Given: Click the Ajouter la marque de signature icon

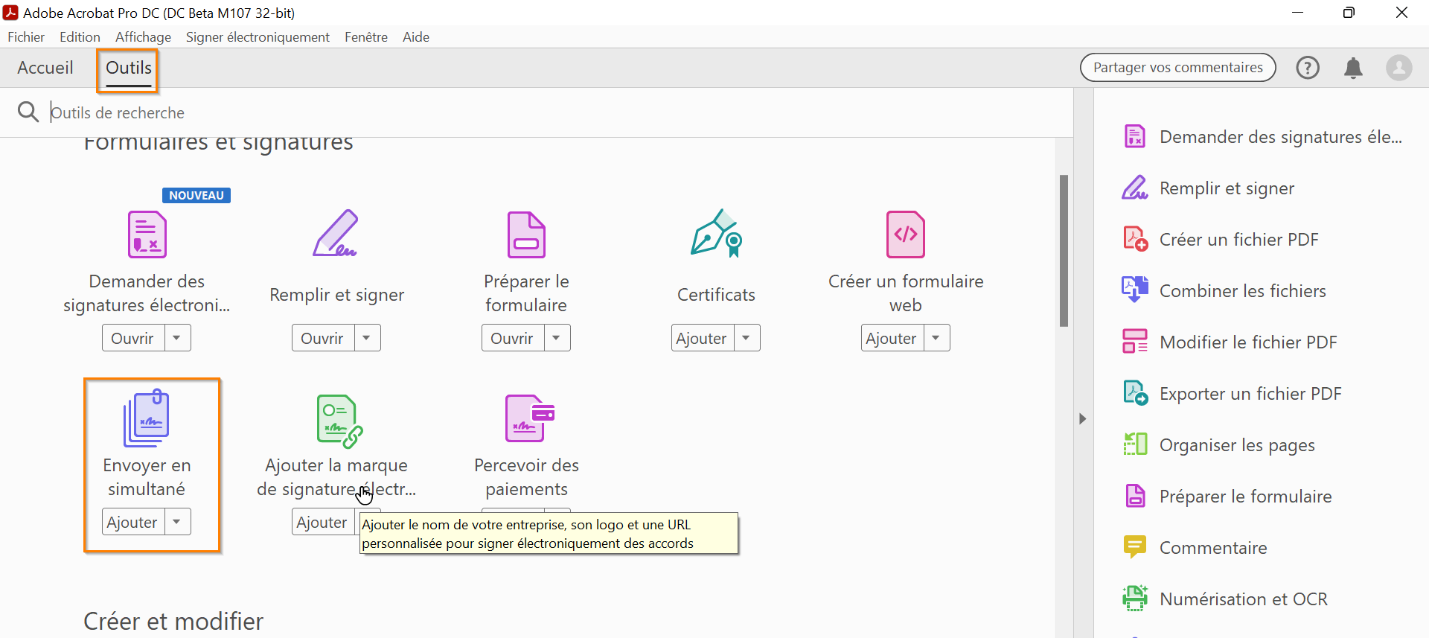Looking at the screenshot, I should coord(339,421).
